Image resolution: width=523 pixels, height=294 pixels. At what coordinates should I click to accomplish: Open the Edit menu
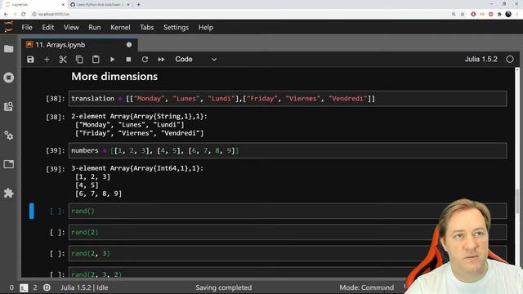(x=48, y=27)
